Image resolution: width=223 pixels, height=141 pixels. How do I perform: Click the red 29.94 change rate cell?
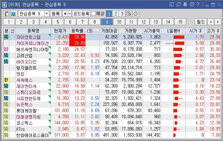pos(78,37)
